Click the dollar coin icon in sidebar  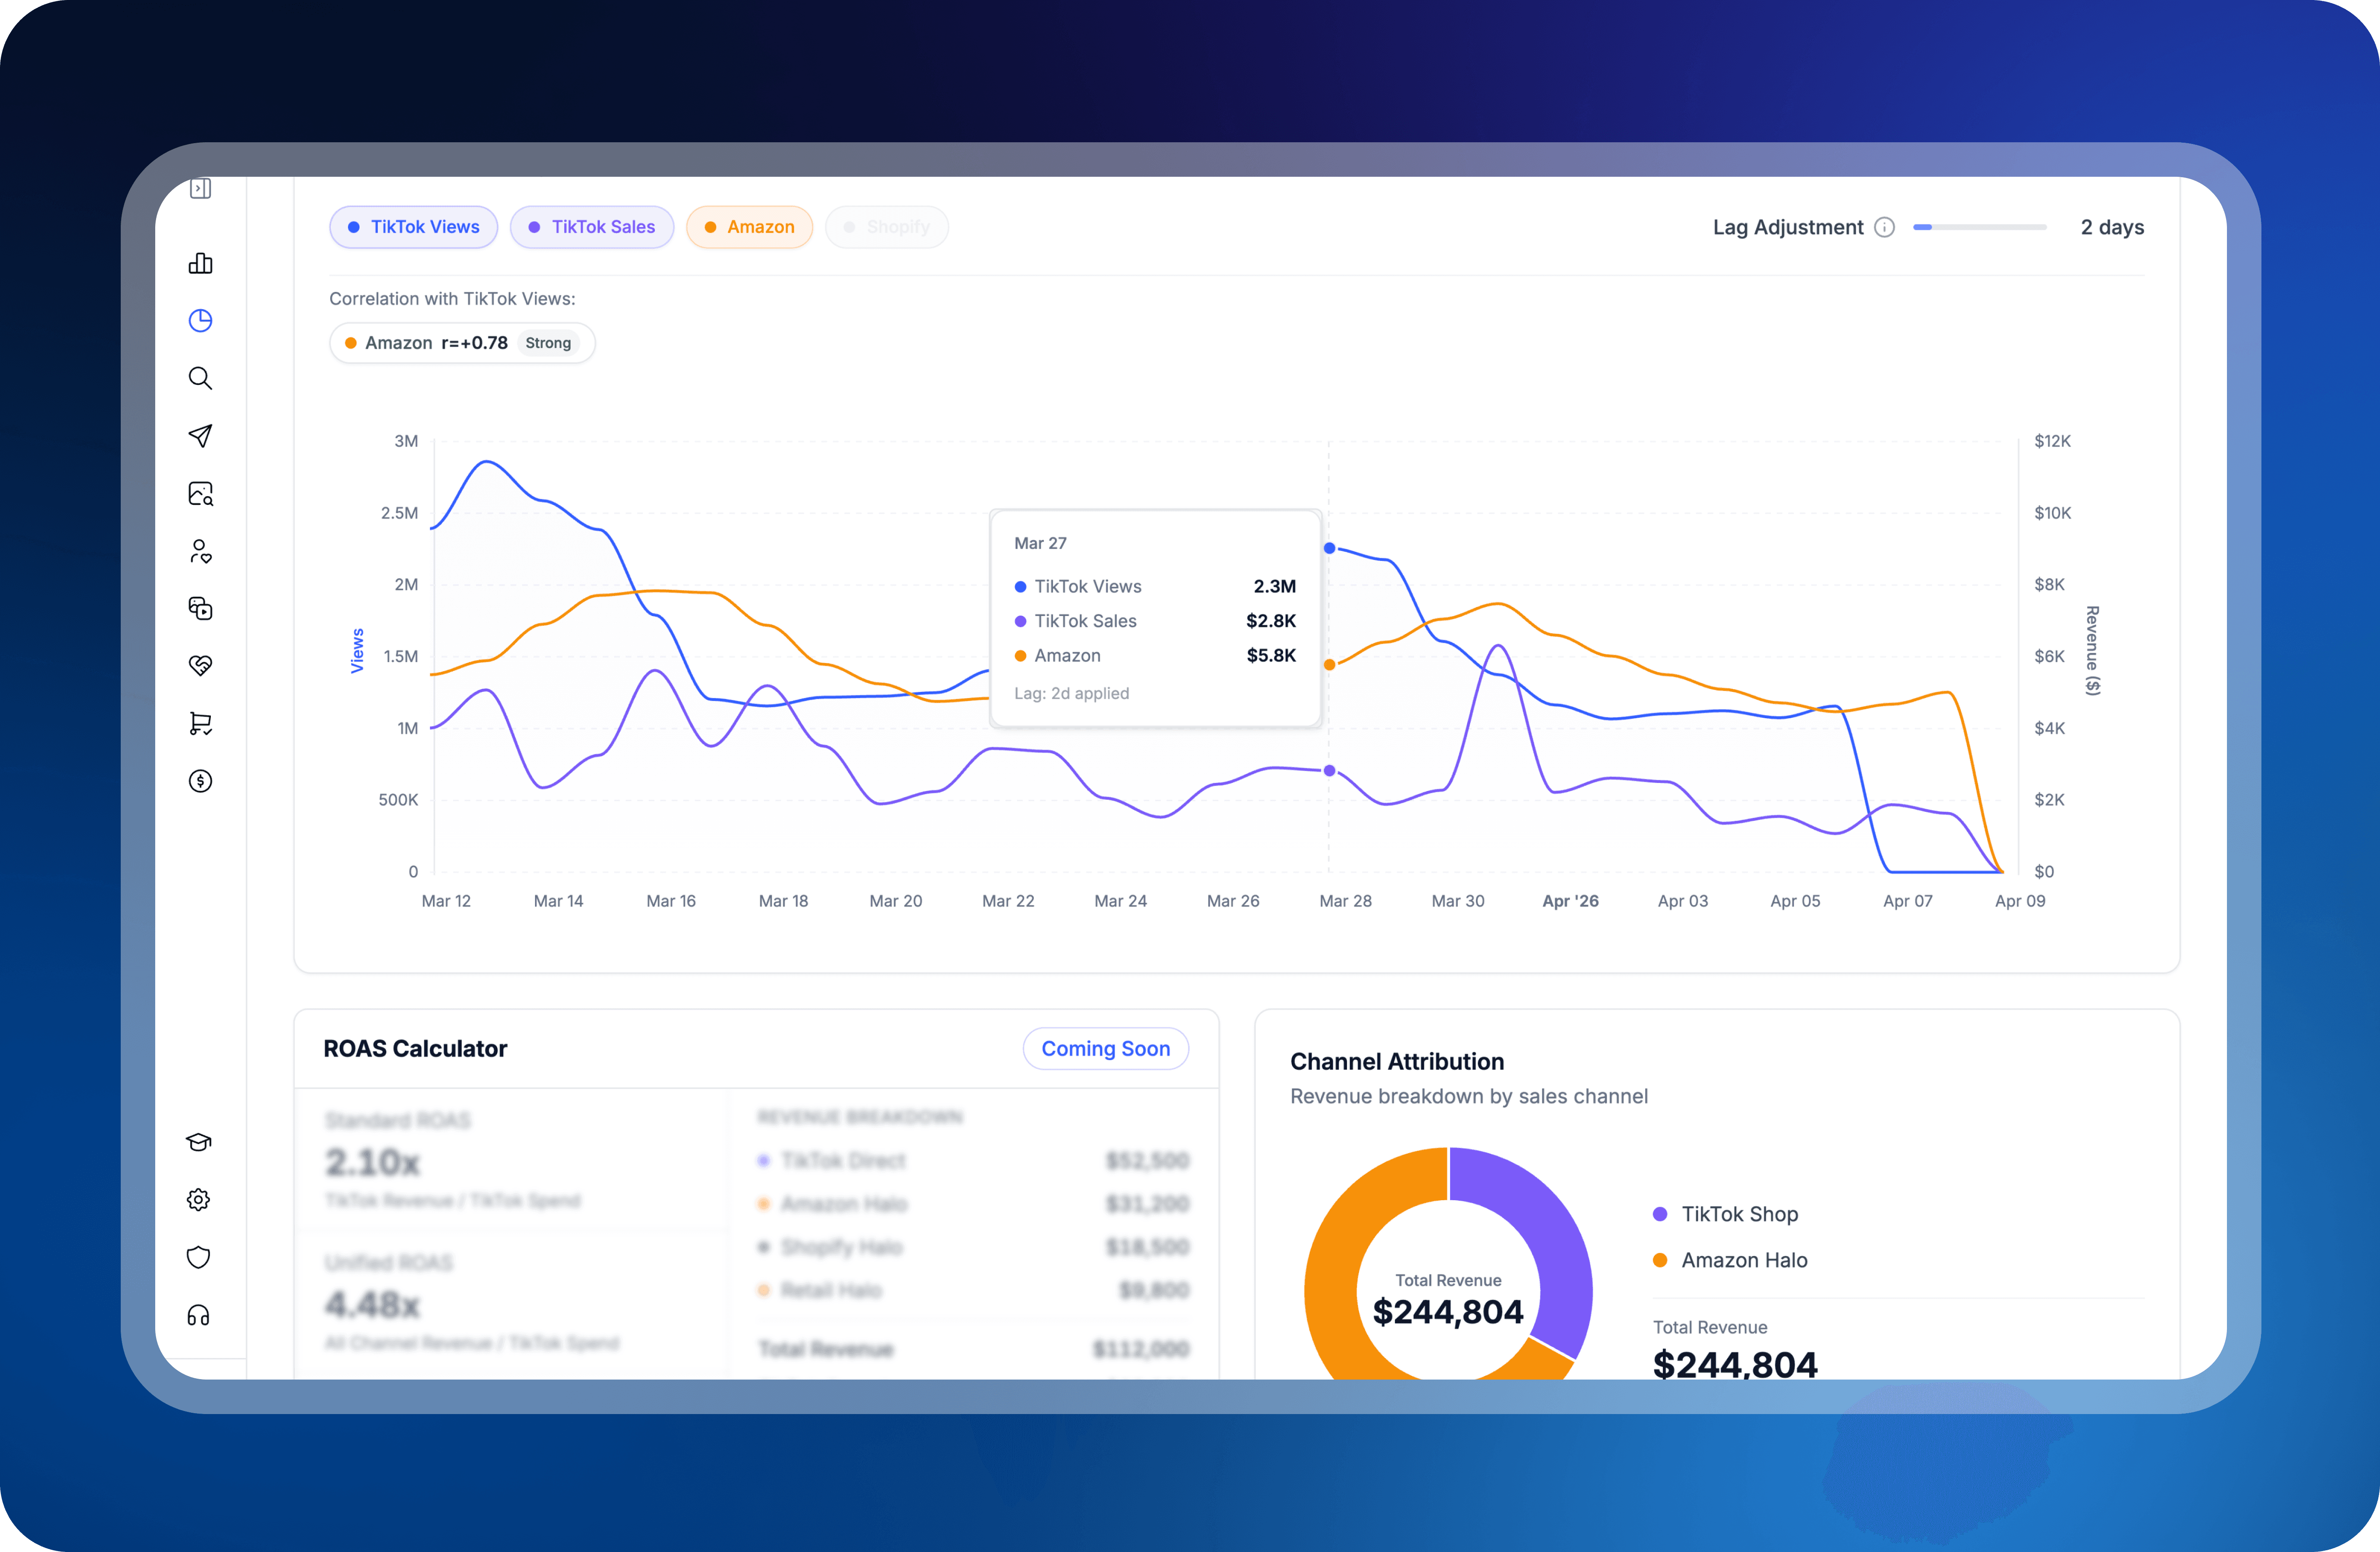200,781
